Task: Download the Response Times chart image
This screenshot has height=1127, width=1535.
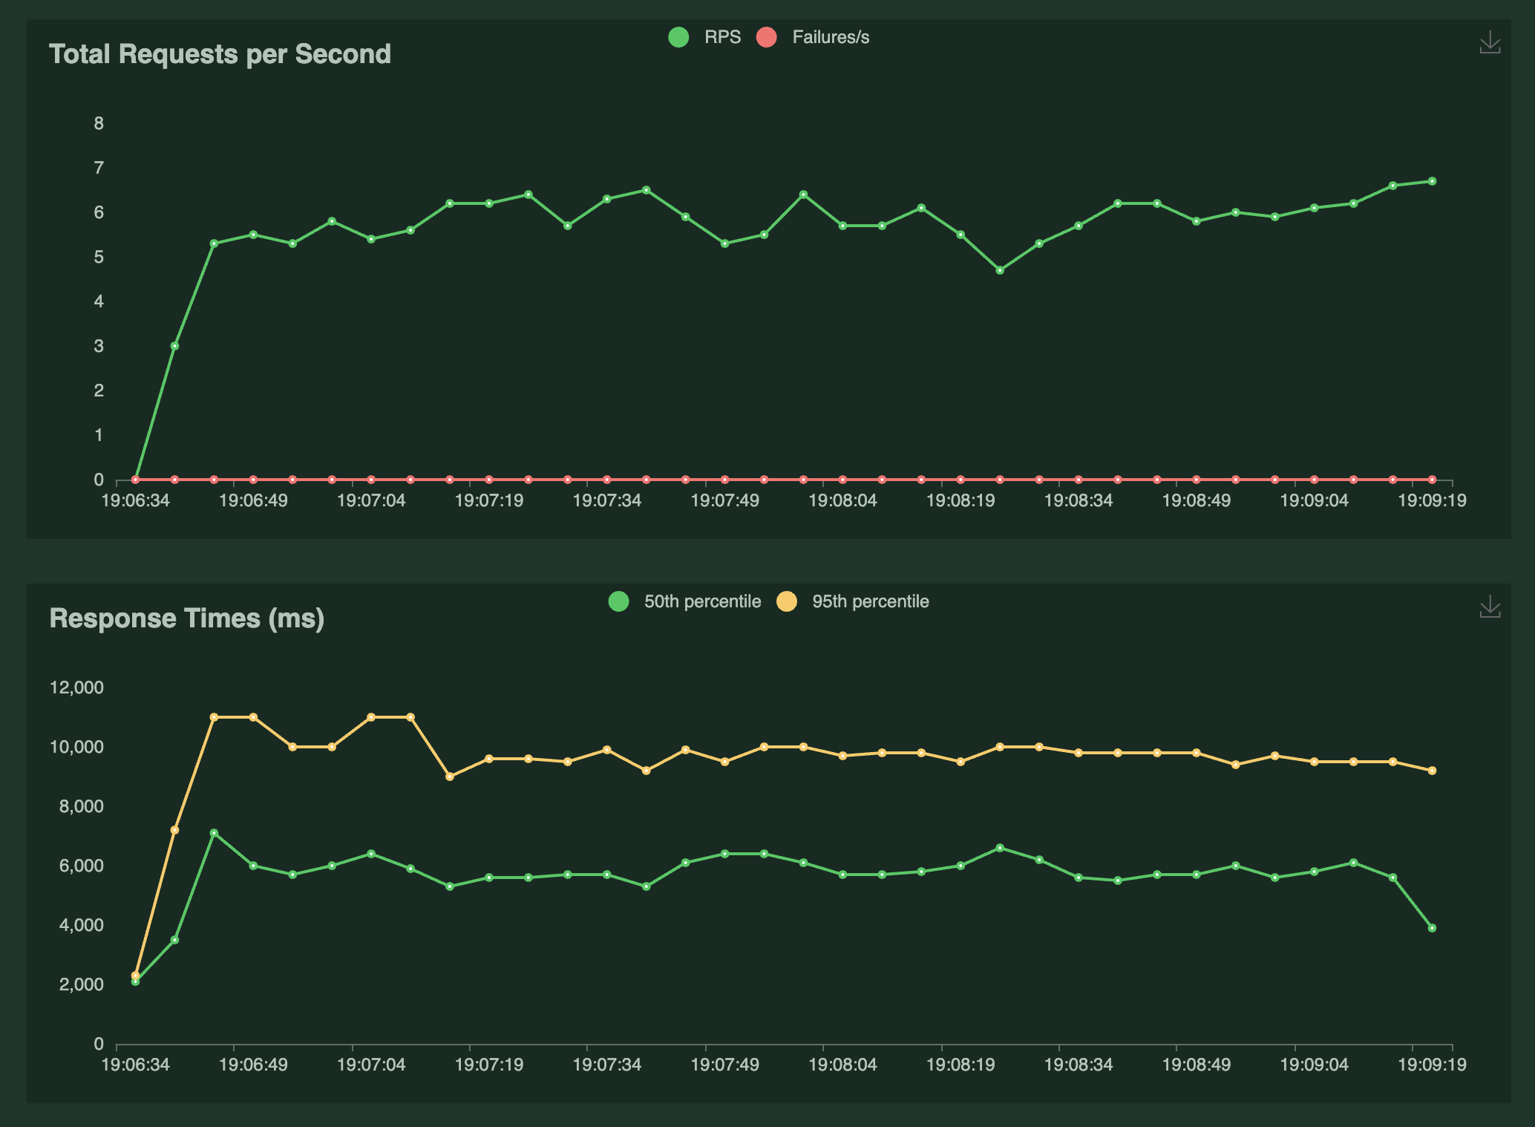Action: (x=1490, y=607)
